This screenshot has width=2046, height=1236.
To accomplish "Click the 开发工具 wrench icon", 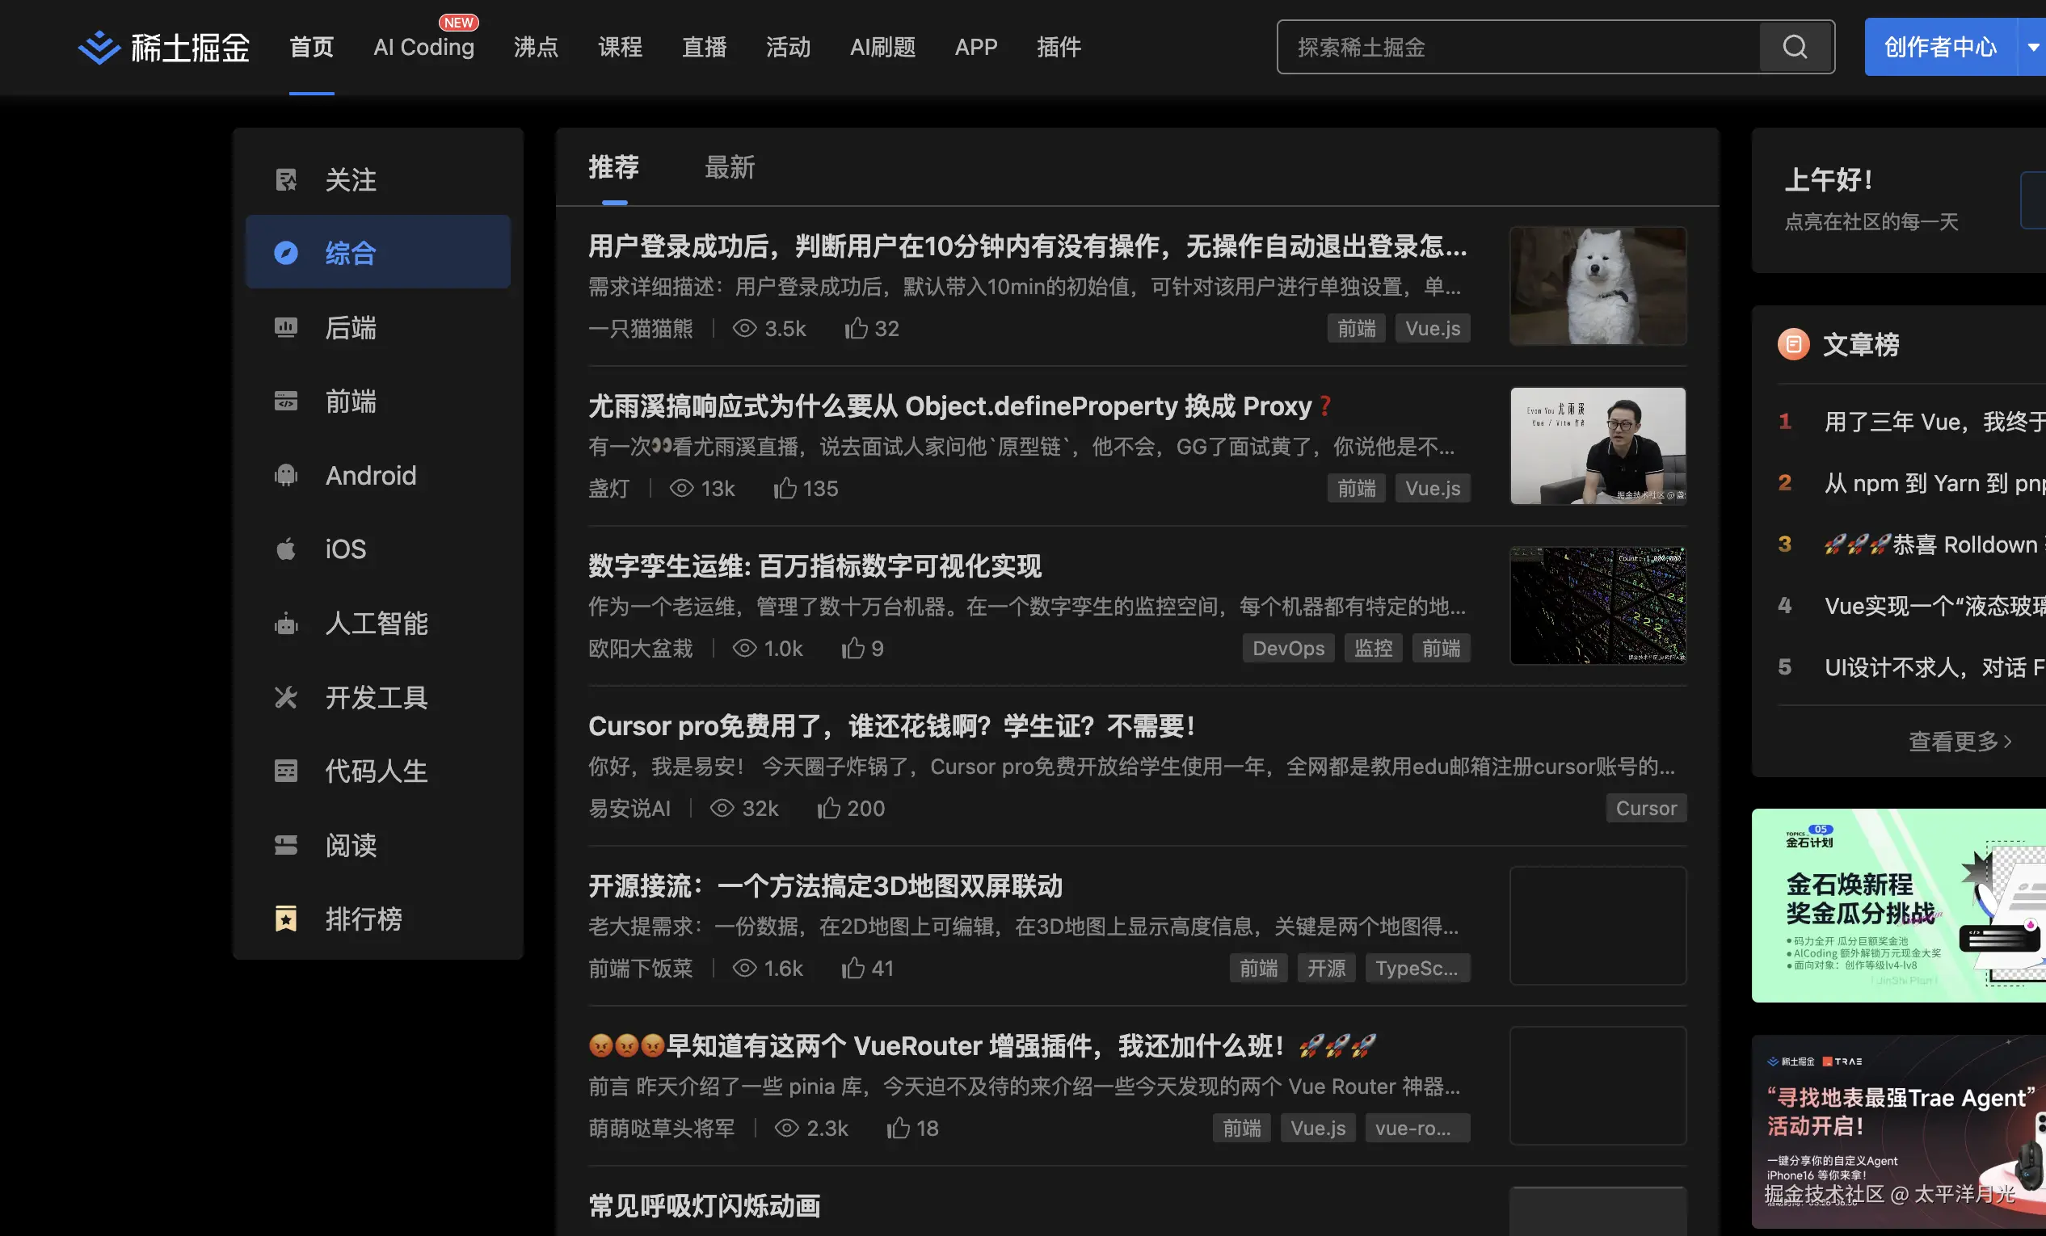I will coord(285,697).
